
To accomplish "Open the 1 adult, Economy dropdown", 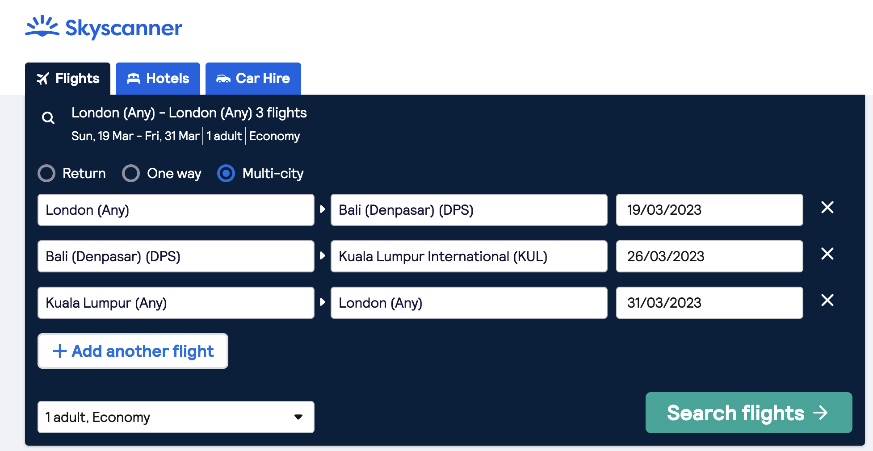I will pyautogui.click(x=176, y=417).
